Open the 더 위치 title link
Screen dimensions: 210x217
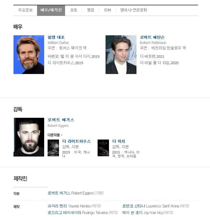click(x=118, y=141)
